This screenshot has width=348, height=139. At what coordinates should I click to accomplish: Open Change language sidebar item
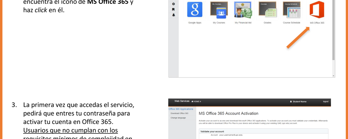tap(178, 118)
